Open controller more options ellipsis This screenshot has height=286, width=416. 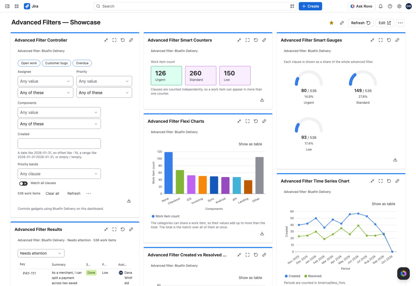(x=89, y=193)
